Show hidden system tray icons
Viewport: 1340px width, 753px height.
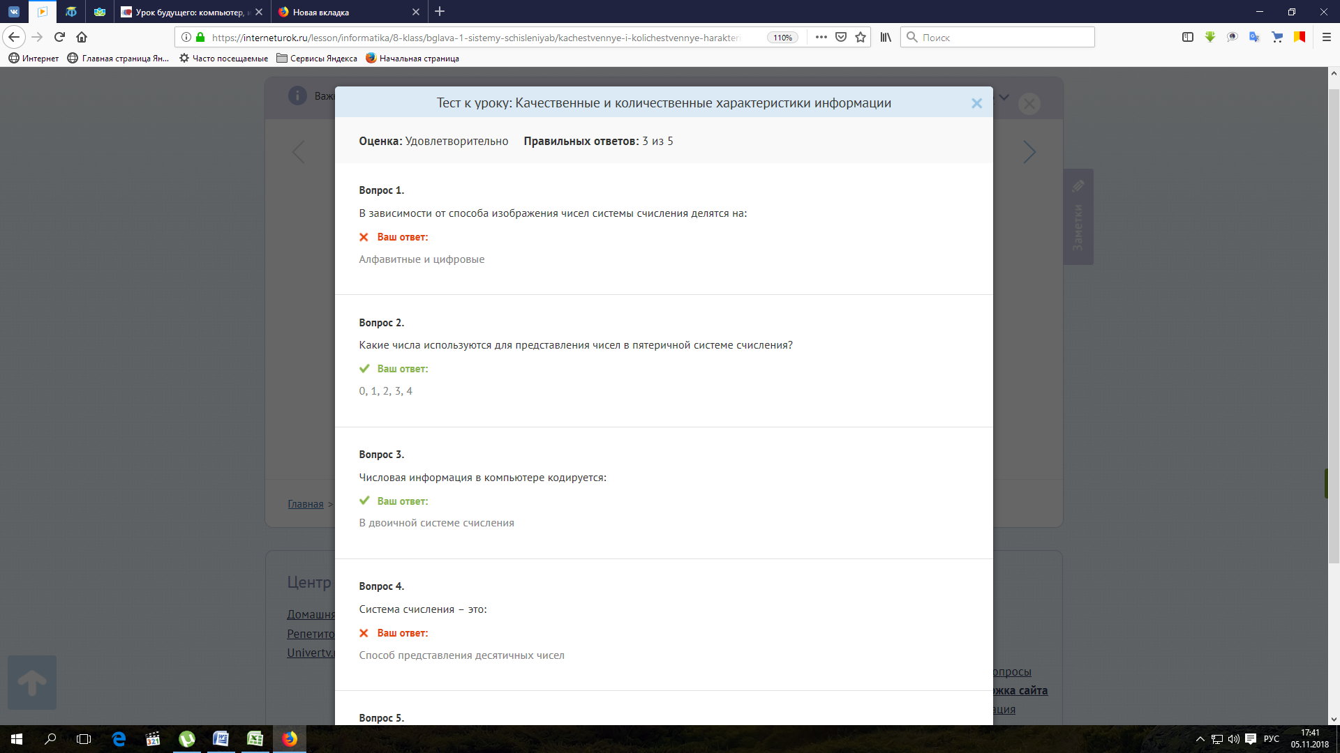click(1200, 739)
